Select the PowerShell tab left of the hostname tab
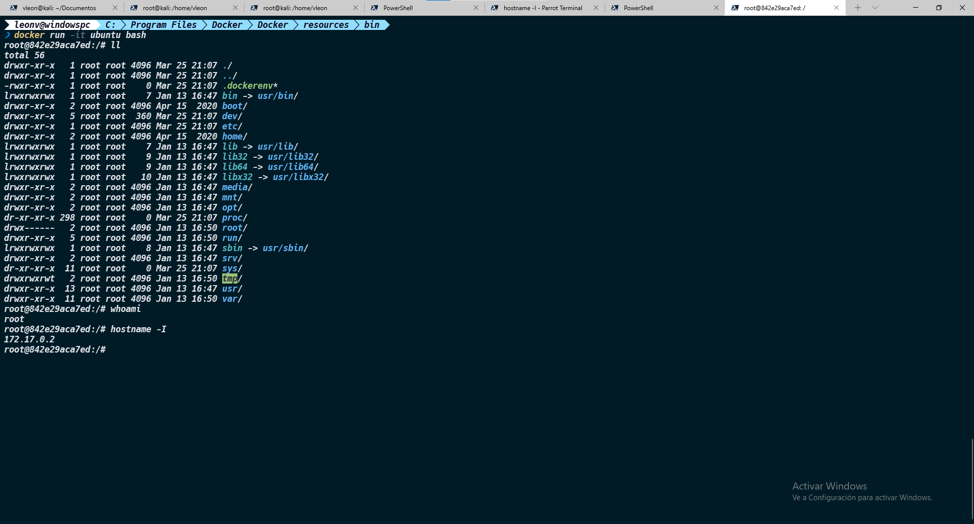 (x=398, y=8)
